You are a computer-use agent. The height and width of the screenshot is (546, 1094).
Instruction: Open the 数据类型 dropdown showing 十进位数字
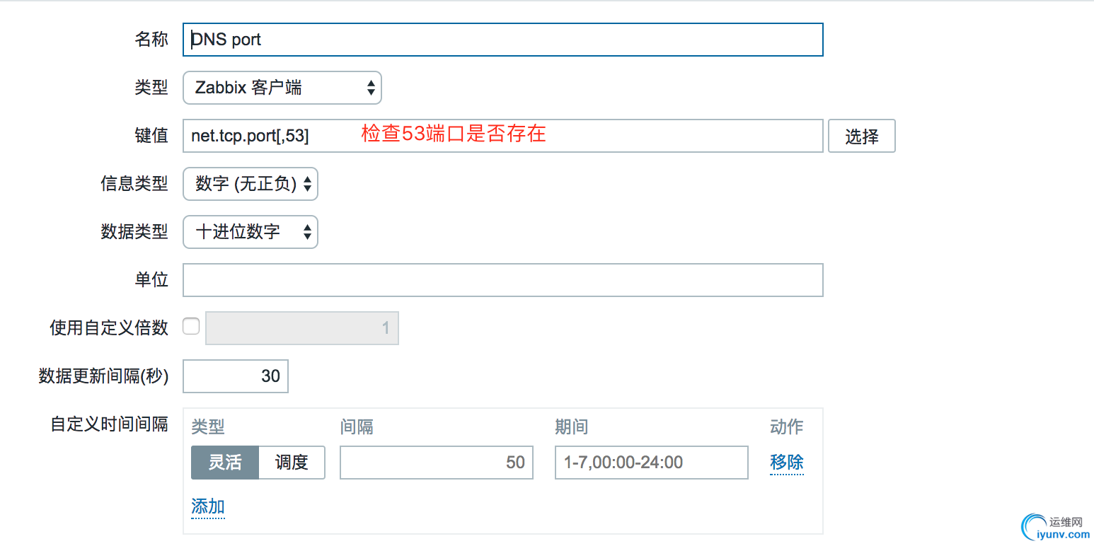click(x=251, y=232)
